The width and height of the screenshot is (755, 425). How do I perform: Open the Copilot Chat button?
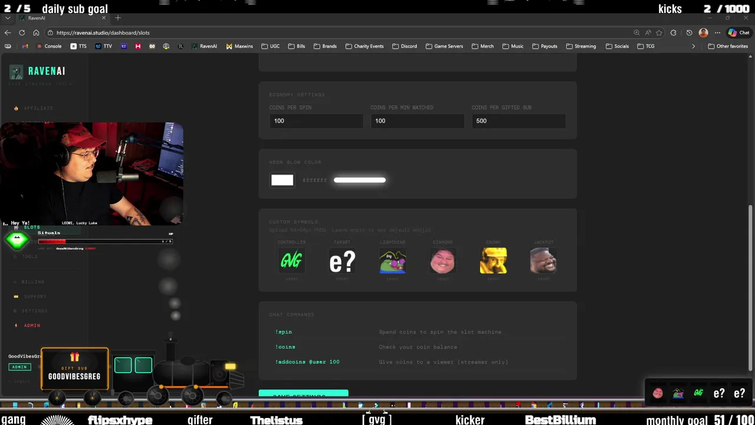coord(738,32)
